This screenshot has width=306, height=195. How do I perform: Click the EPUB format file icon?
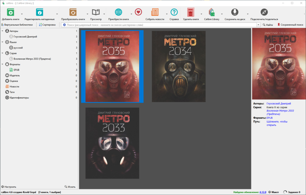pyautogui.click(x=11, y=70)
